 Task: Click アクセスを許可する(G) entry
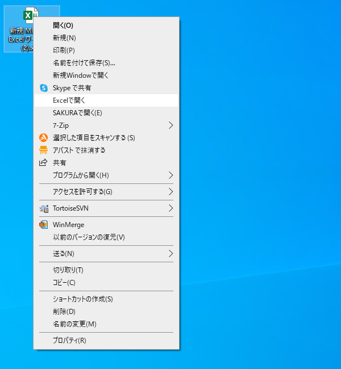106,191
